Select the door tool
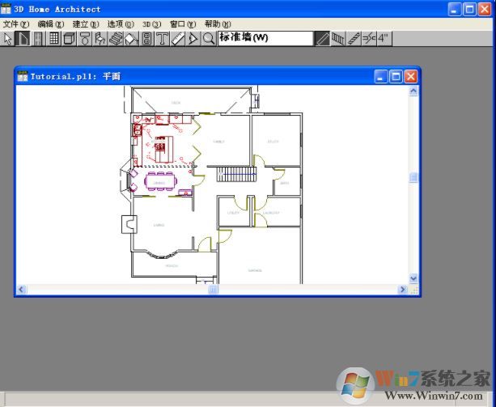 pyautogui.click(x=38, y=39)
